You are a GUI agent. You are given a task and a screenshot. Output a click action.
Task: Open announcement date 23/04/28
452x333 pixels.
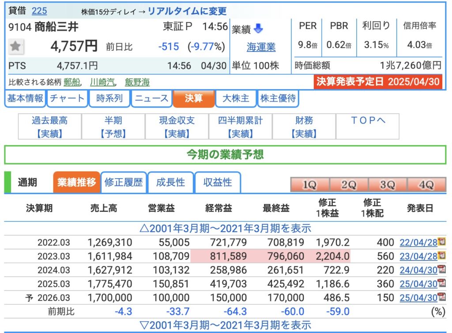[x=418, y=256]
